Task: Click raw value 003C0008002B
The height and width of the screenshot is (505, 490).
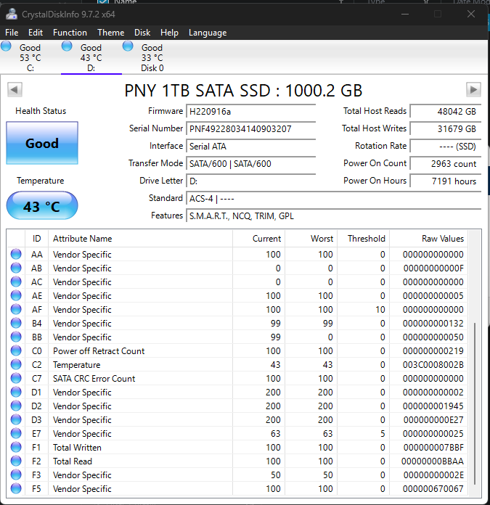Action: pos(433,365)
